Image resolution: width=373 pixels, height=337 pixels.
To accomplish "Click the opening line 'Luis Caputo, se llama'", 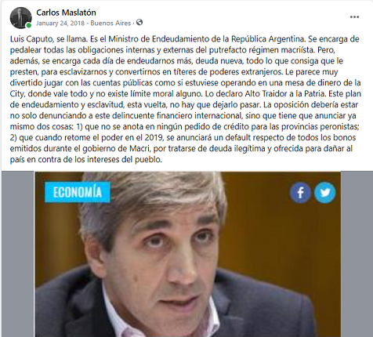I will 48,39.
